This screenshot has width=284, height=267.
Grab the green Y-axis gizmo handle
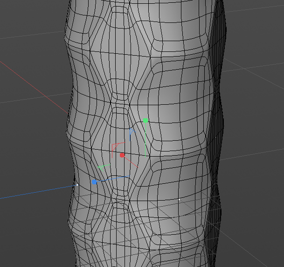click(145, 121)
